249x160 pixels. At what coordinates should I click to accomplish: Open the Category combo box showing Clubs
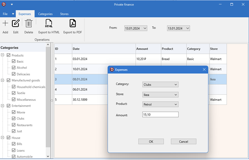[x=161, y=84]
